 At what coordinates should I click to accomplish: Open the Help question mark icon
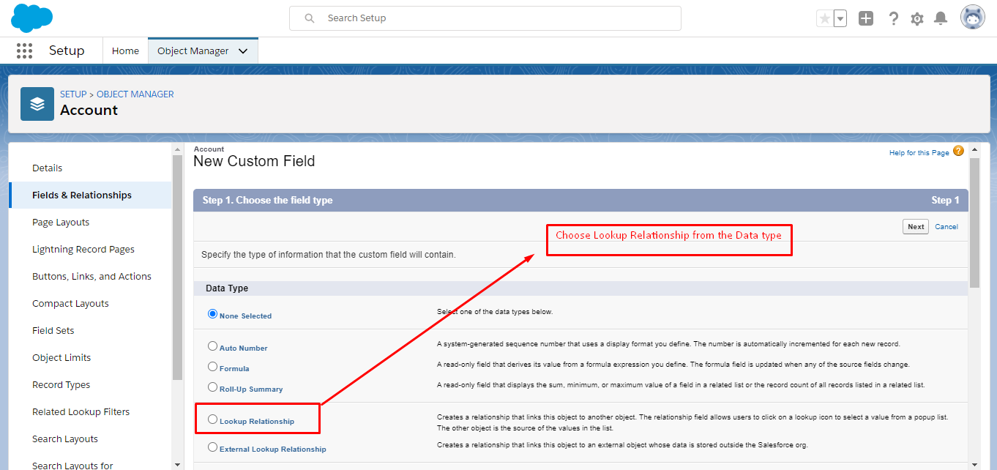[893, 18]
